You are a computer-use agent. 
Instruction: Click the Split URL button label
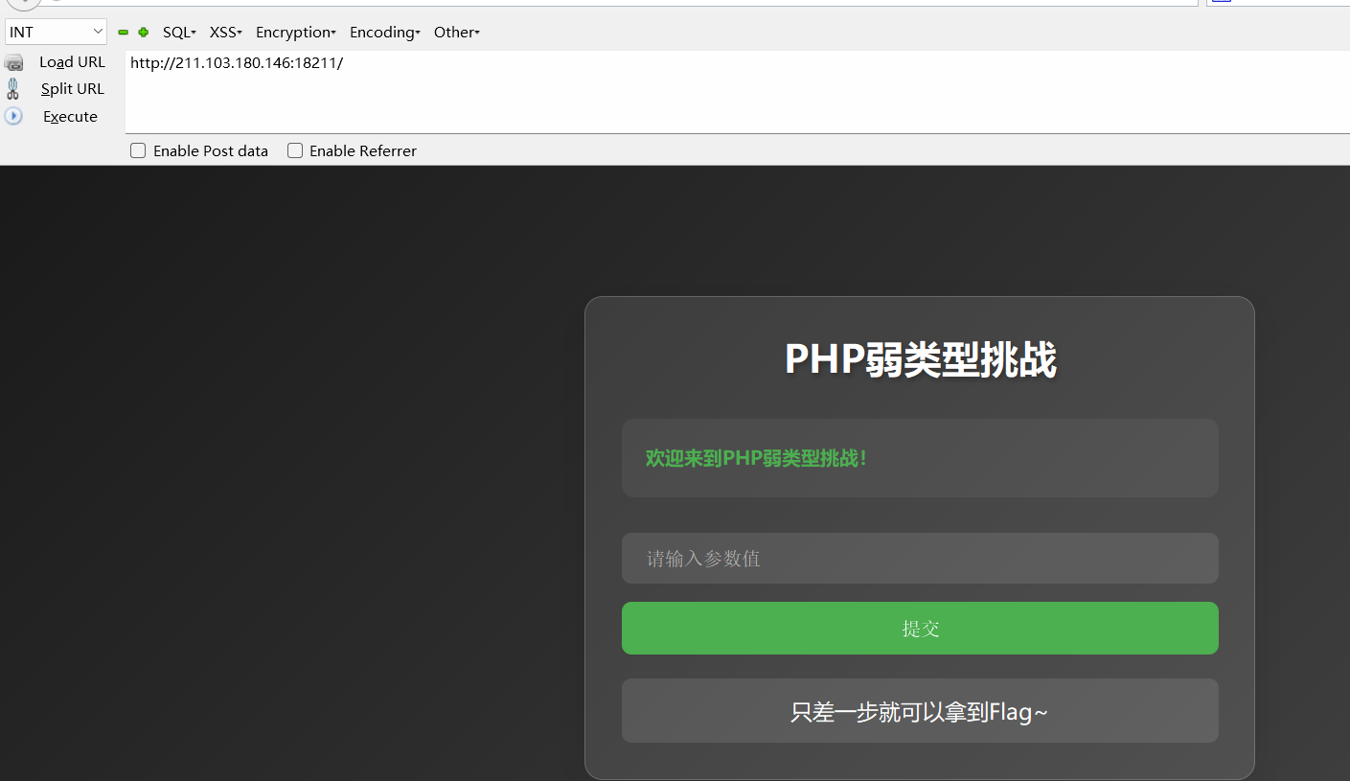pyautogui.click(x=73, y=89)
